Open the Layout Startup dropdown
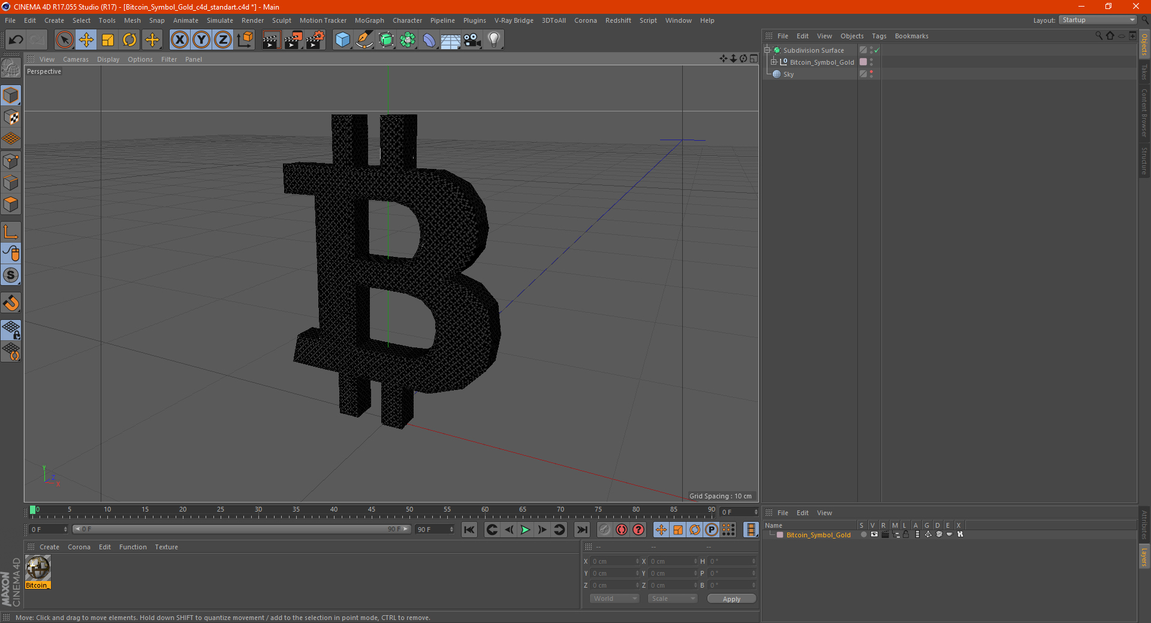Viewport: 1151px width, 623px height. pos(1098,20)
